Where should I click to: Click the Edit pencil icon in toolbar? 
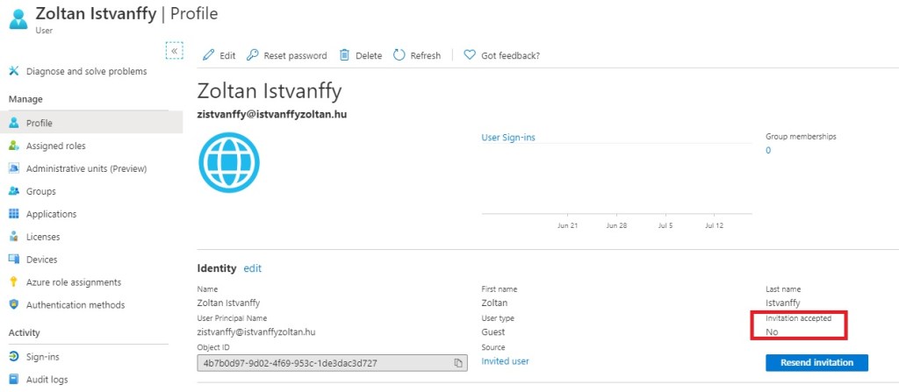pos(209,55)
